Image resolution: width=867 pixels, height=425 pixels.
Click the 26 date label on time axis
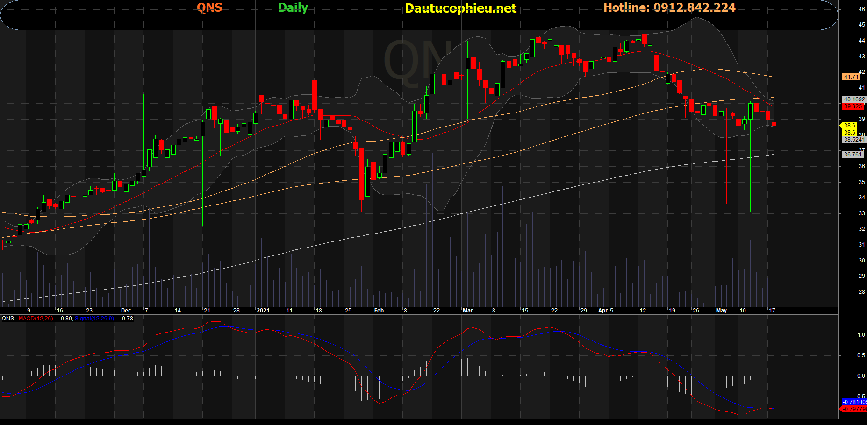click(x=695, y=311)
